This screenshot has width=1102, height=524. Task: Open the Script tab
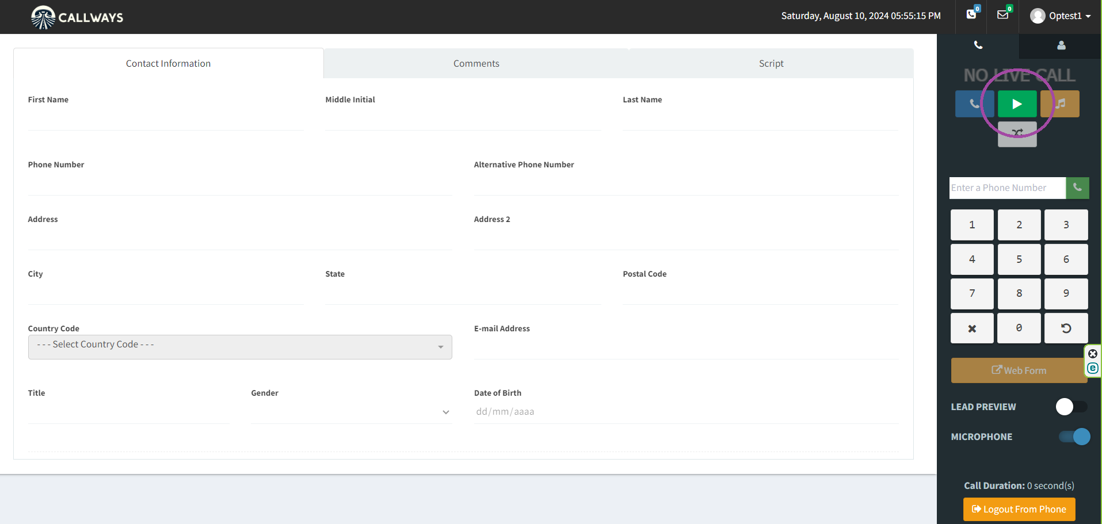tap(771, 63)
